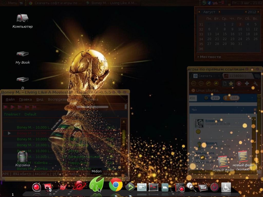Click the browser collapse arrows icon
Screen dimensions: 263x197
pos(247,83)
